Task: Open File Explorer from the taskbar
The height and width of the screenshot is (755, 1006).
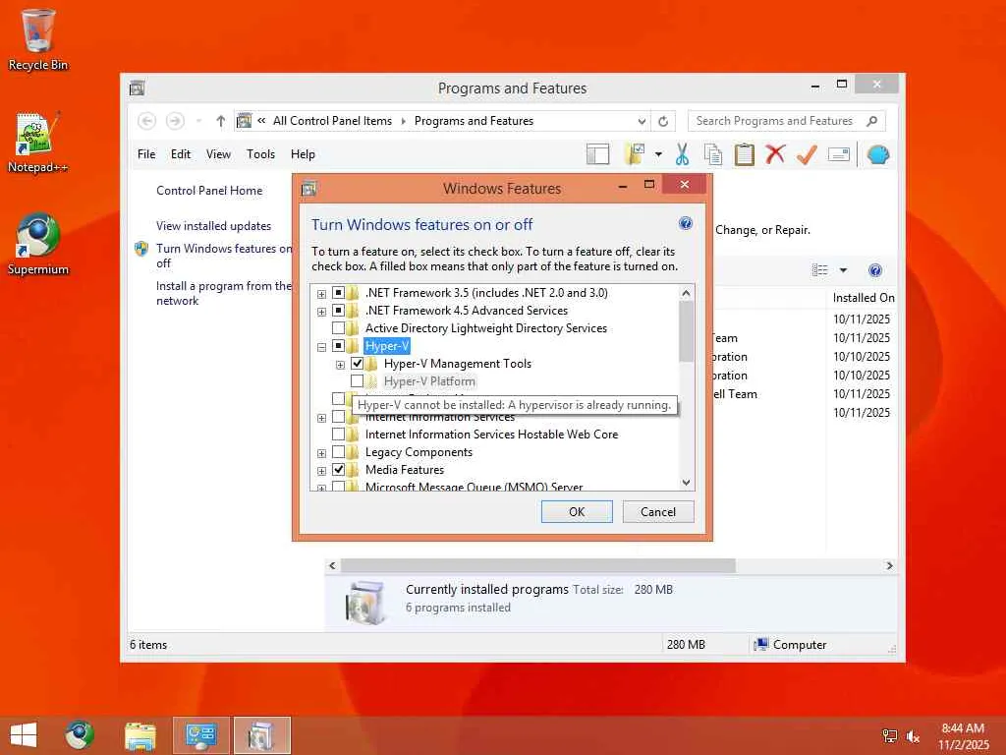Action: (x=140, y=735)
